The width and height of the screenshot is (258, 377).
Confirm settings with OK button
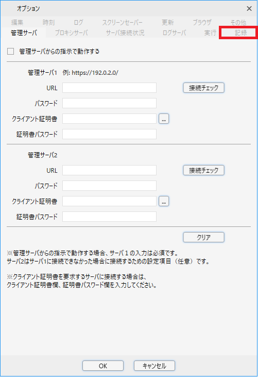click(x=103, y=366)
